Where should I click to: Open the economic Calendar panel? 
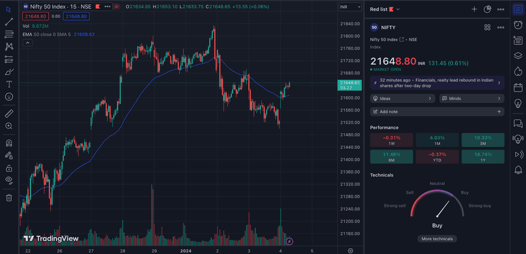point(518,86)
